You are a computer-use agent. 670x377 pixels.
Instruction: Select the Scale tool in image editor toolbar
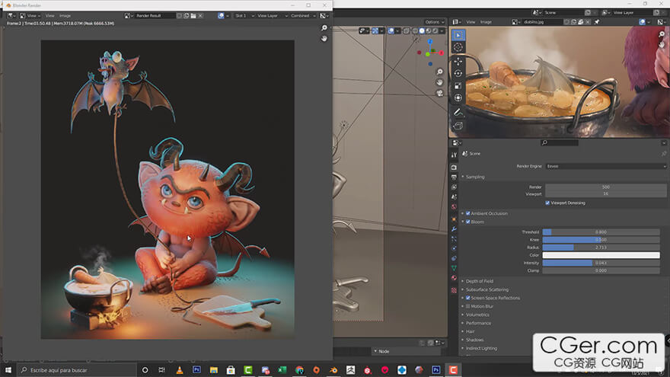458,86
